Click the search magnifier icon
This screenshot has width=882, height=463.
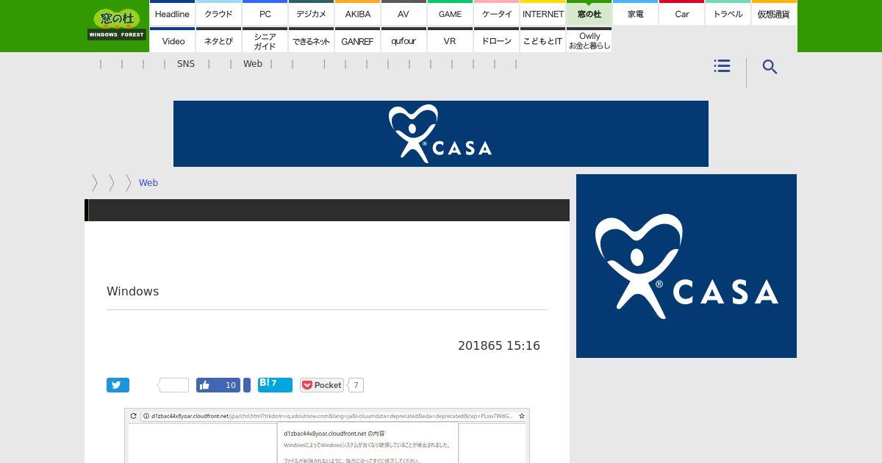tap(770, 67)
